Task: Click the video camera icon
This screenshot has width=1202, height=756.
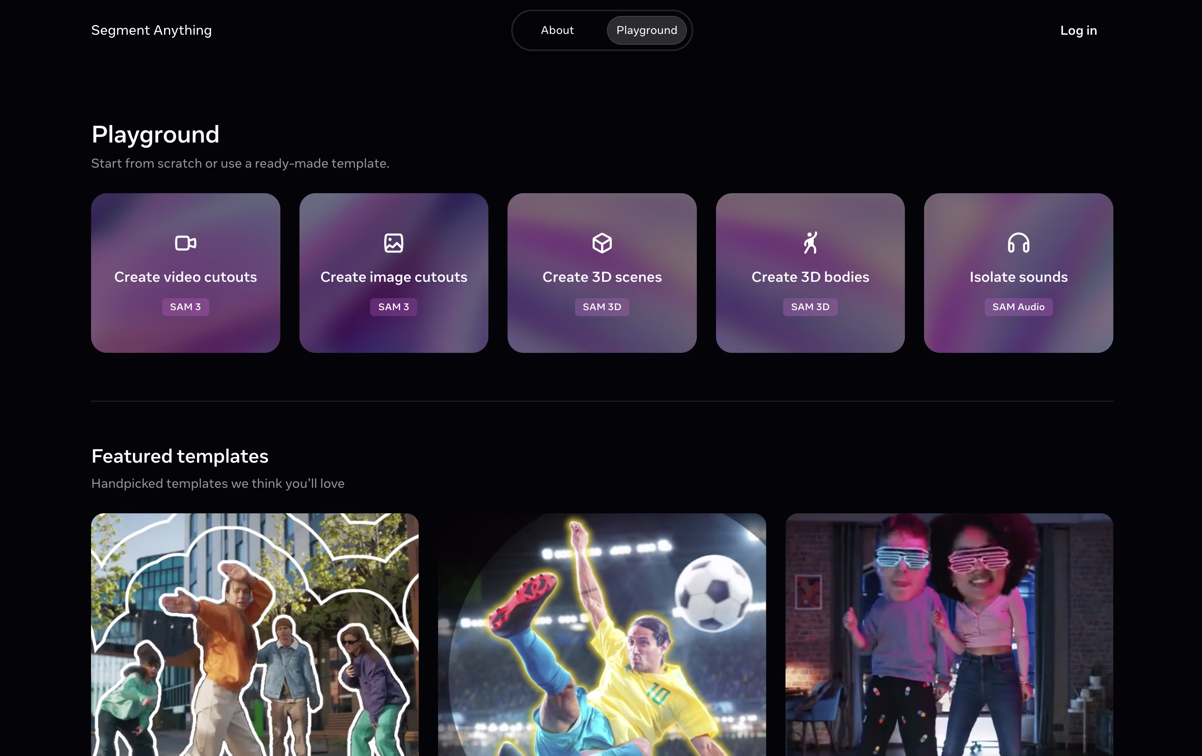Action: pyautogui.click(x=185, y=243)
